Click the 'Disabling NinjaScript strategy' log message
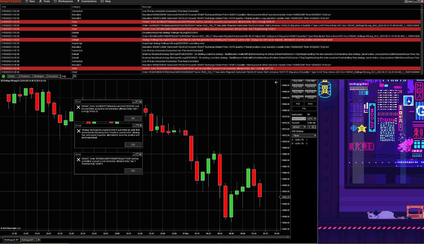The width and height of the screenshot is (424, 244). coord(170,33)
